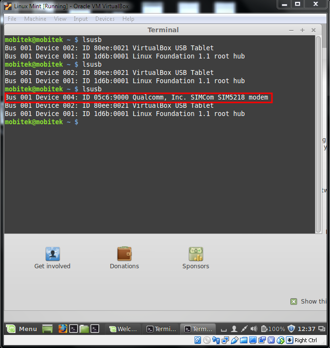Open the Donations wallet icon
The image size is (330, 348).
(124, 254)
